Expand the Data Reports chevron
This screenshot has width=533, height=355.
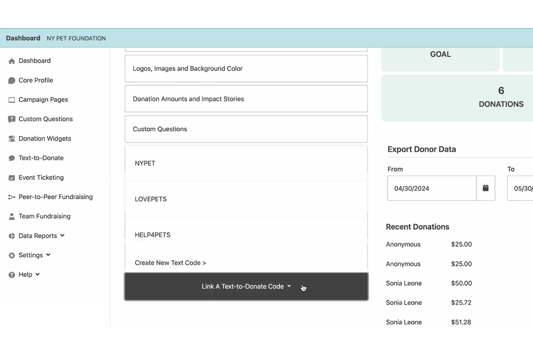[x=62, y=236]
